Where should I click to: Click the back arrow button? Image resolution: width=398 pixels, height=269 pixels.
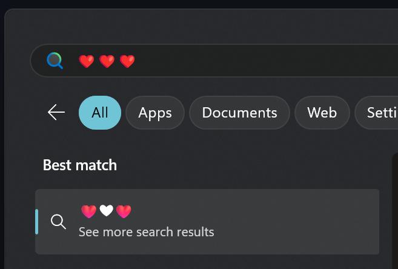pos(56,113)
